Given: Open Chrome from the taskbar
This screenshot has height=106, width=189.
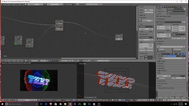Looking at the screenshot, I should click(x=60, y=104).
